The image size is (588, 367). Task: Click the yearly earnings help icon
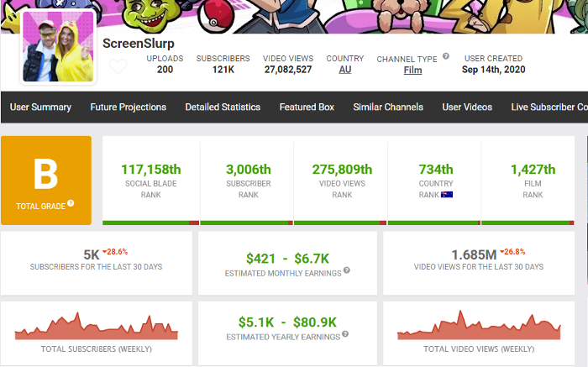pyautogui.click(x=345, y=336)
